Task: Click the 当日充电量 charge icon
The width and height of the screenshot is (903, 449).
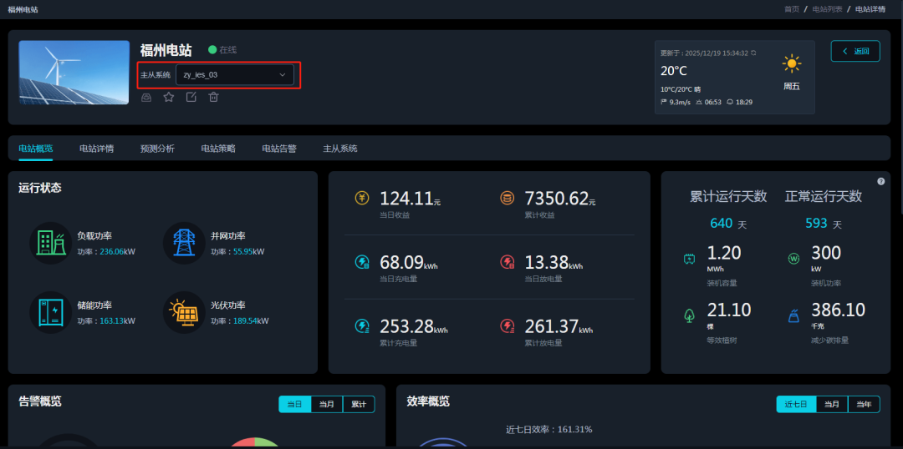Action: (362, 263)
